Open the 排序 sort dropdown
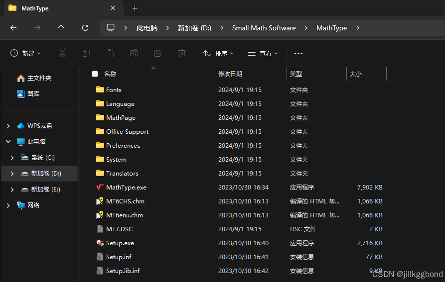The width and height of the screenshot is (445, 282). coord(218,53)
